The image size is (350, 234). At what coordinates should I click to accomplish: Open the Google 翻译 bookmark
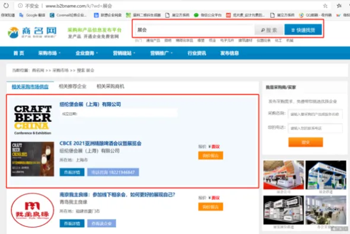32,15
